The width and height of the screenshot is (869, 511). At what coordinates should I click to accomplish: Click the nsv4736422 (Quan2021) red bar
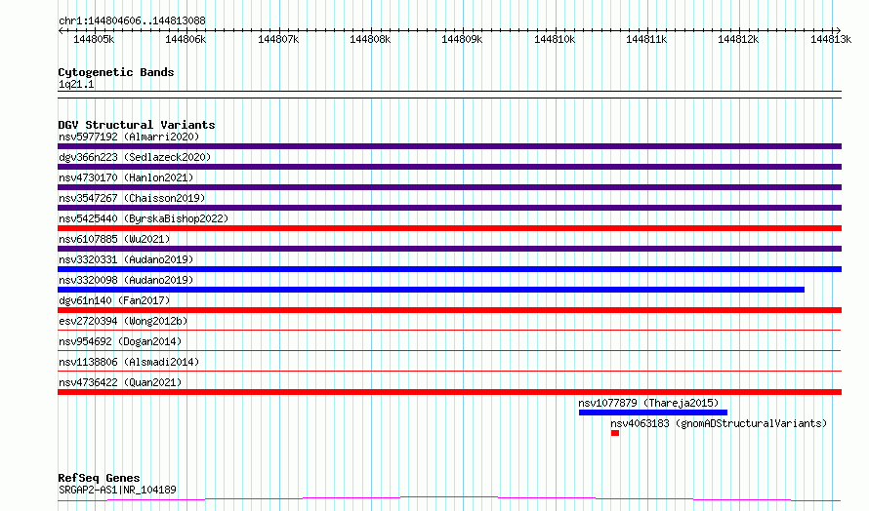click(x=449, y=392)
